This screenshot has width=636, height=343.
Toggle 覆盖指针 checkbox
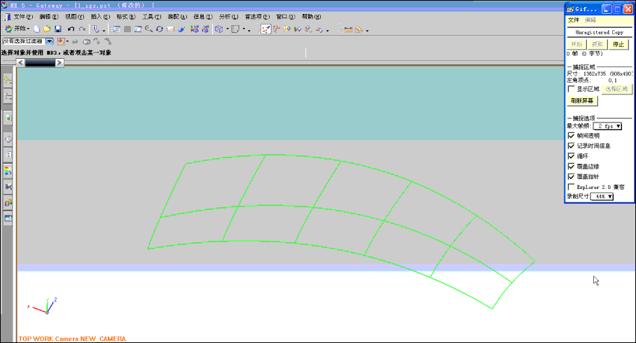pos(571,176)
